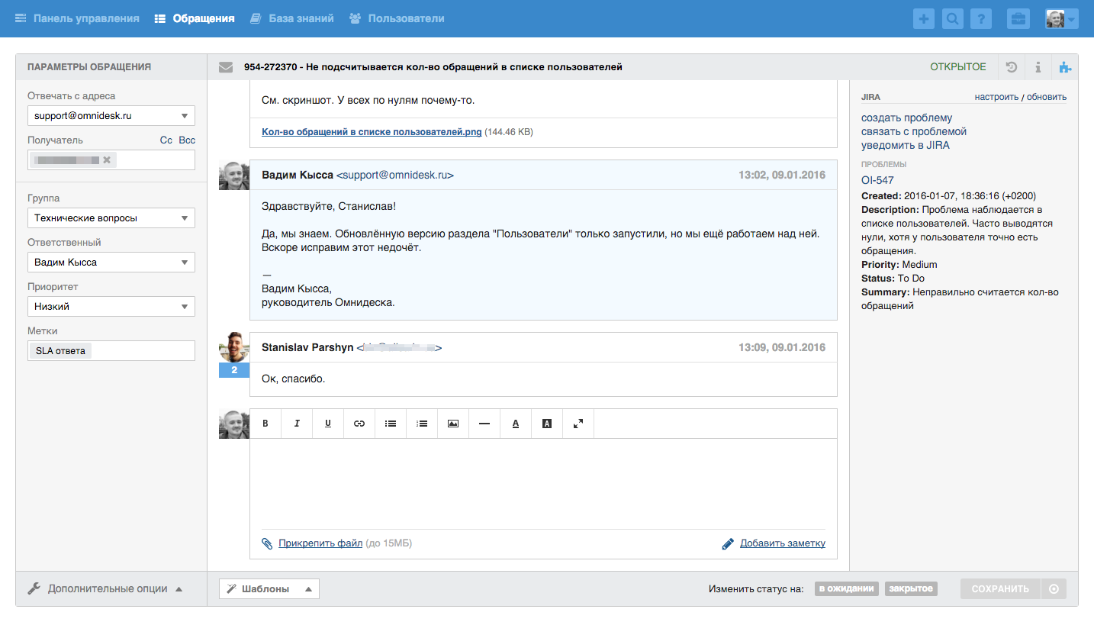Click Вадим Кысса message avatar
The height and width of the screenshot is (622, 1094).
point(234,175)
